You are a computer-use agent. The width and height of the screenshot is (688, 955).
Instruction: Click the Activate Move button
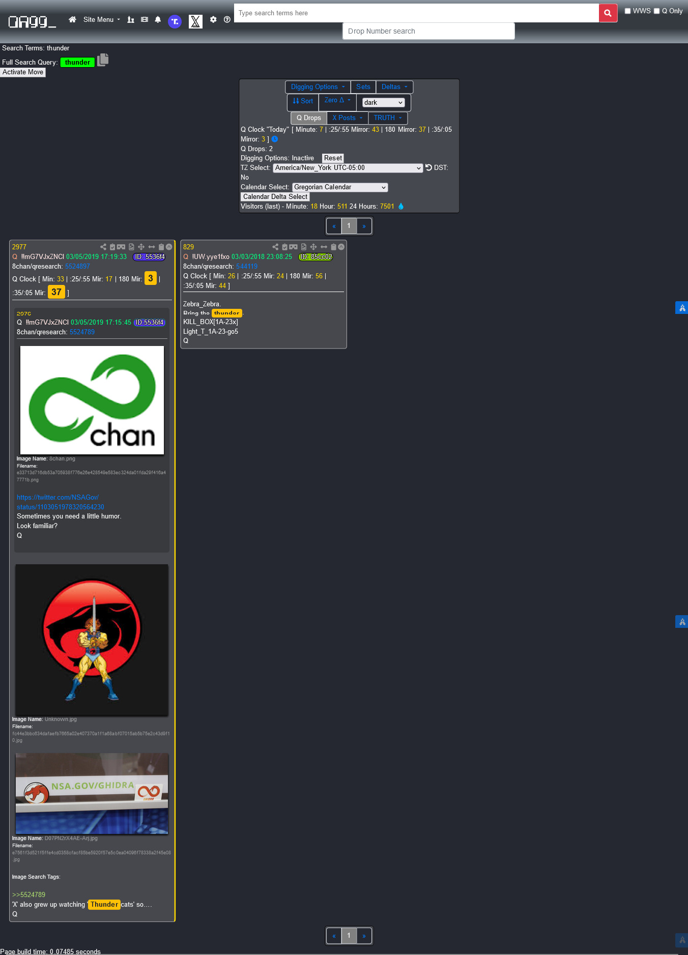23,72
